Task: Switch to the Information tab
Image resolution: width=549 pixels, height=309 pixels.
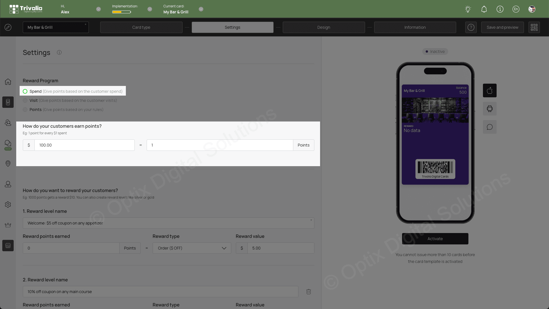Action: (415, 27)
